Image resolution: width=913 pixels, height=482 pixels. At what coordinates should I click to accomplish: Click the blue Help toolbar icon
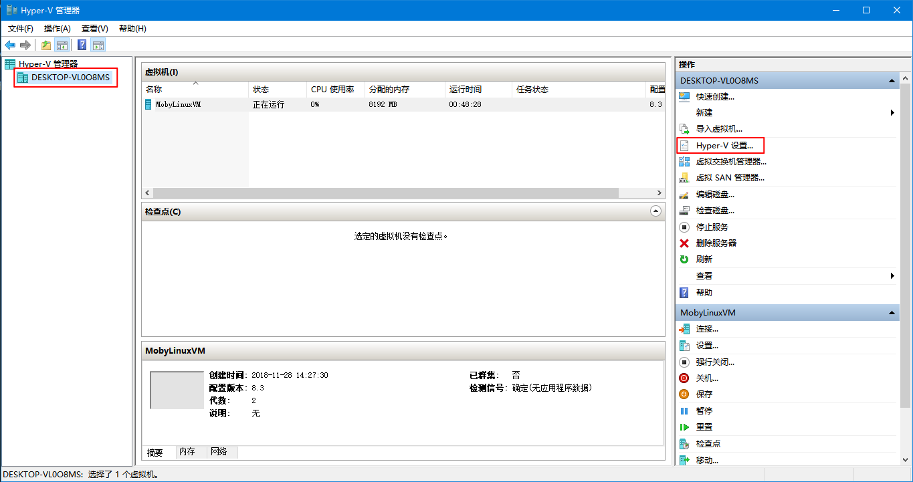point(82,45)
